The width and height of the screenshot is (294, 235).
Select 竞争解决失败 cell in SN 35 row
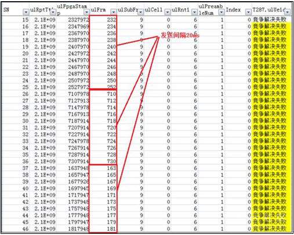click(x=270, y=155)
